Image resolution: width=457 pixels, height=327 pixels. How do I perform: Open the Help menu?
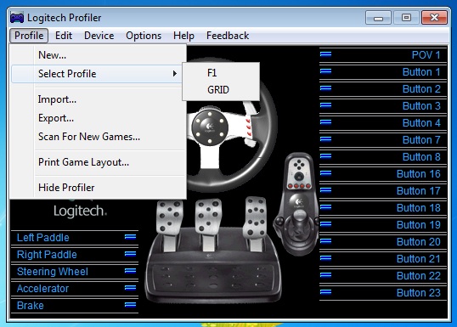183,36
